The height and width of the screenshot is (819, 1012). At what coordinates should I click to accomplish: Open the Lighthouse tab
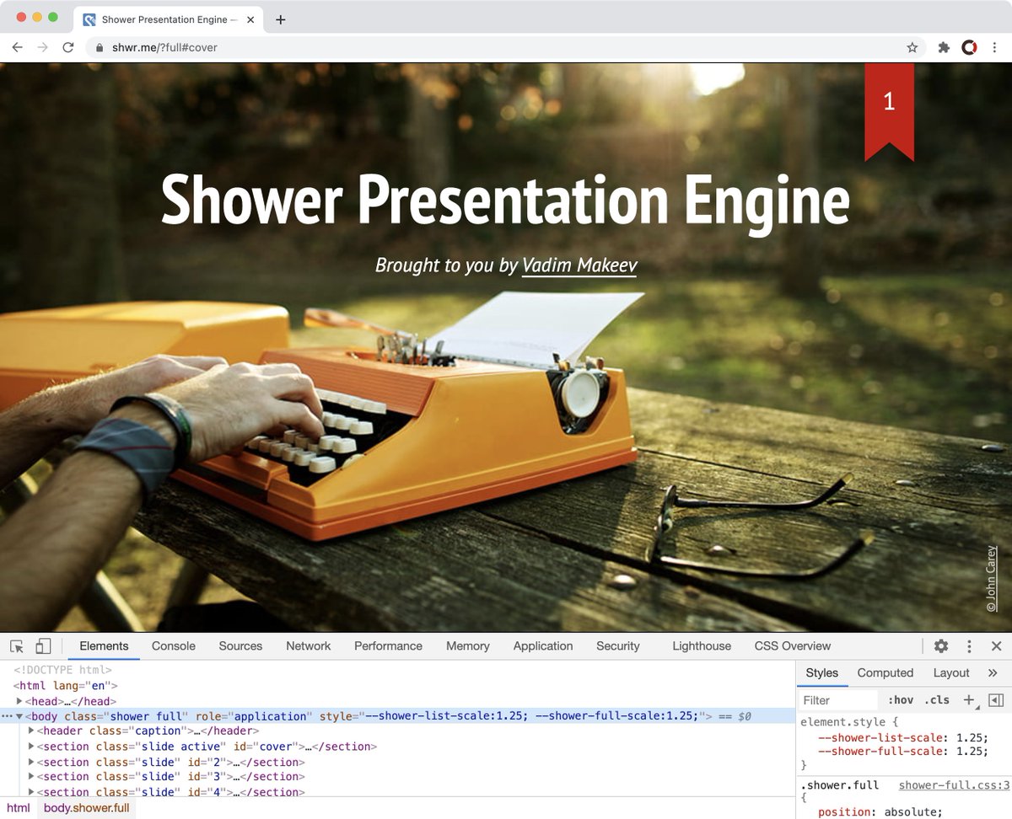coord(702,646)
